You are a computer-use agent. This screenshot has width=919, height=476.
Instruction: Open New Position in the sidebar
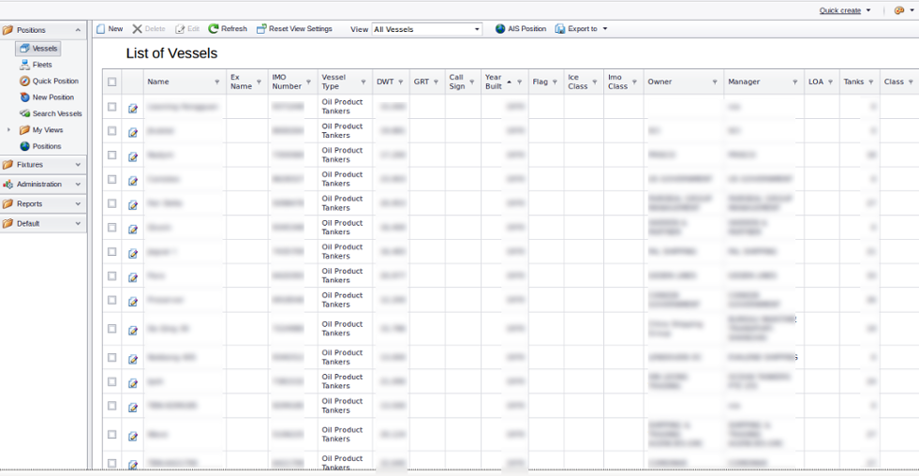(46, 97)
